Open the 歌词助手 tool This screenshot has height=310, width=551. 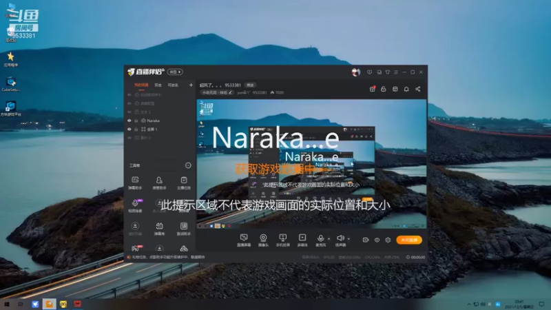(183, 229)
